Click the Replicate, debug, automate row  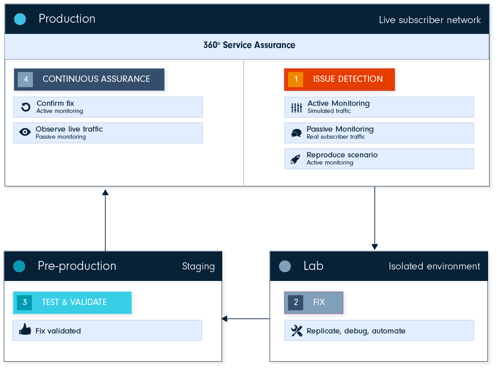tap(379, 331)
